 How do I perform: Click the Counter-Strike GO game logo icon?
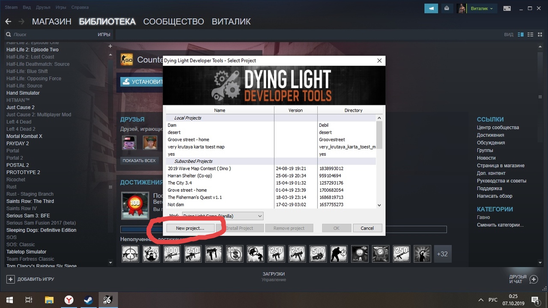(127, 60)
